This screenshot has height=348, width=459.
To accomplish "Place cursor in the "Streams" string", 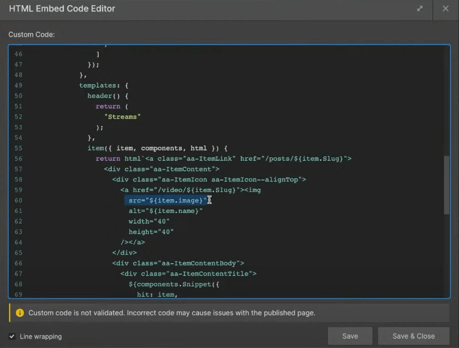I will coord(122,116).
